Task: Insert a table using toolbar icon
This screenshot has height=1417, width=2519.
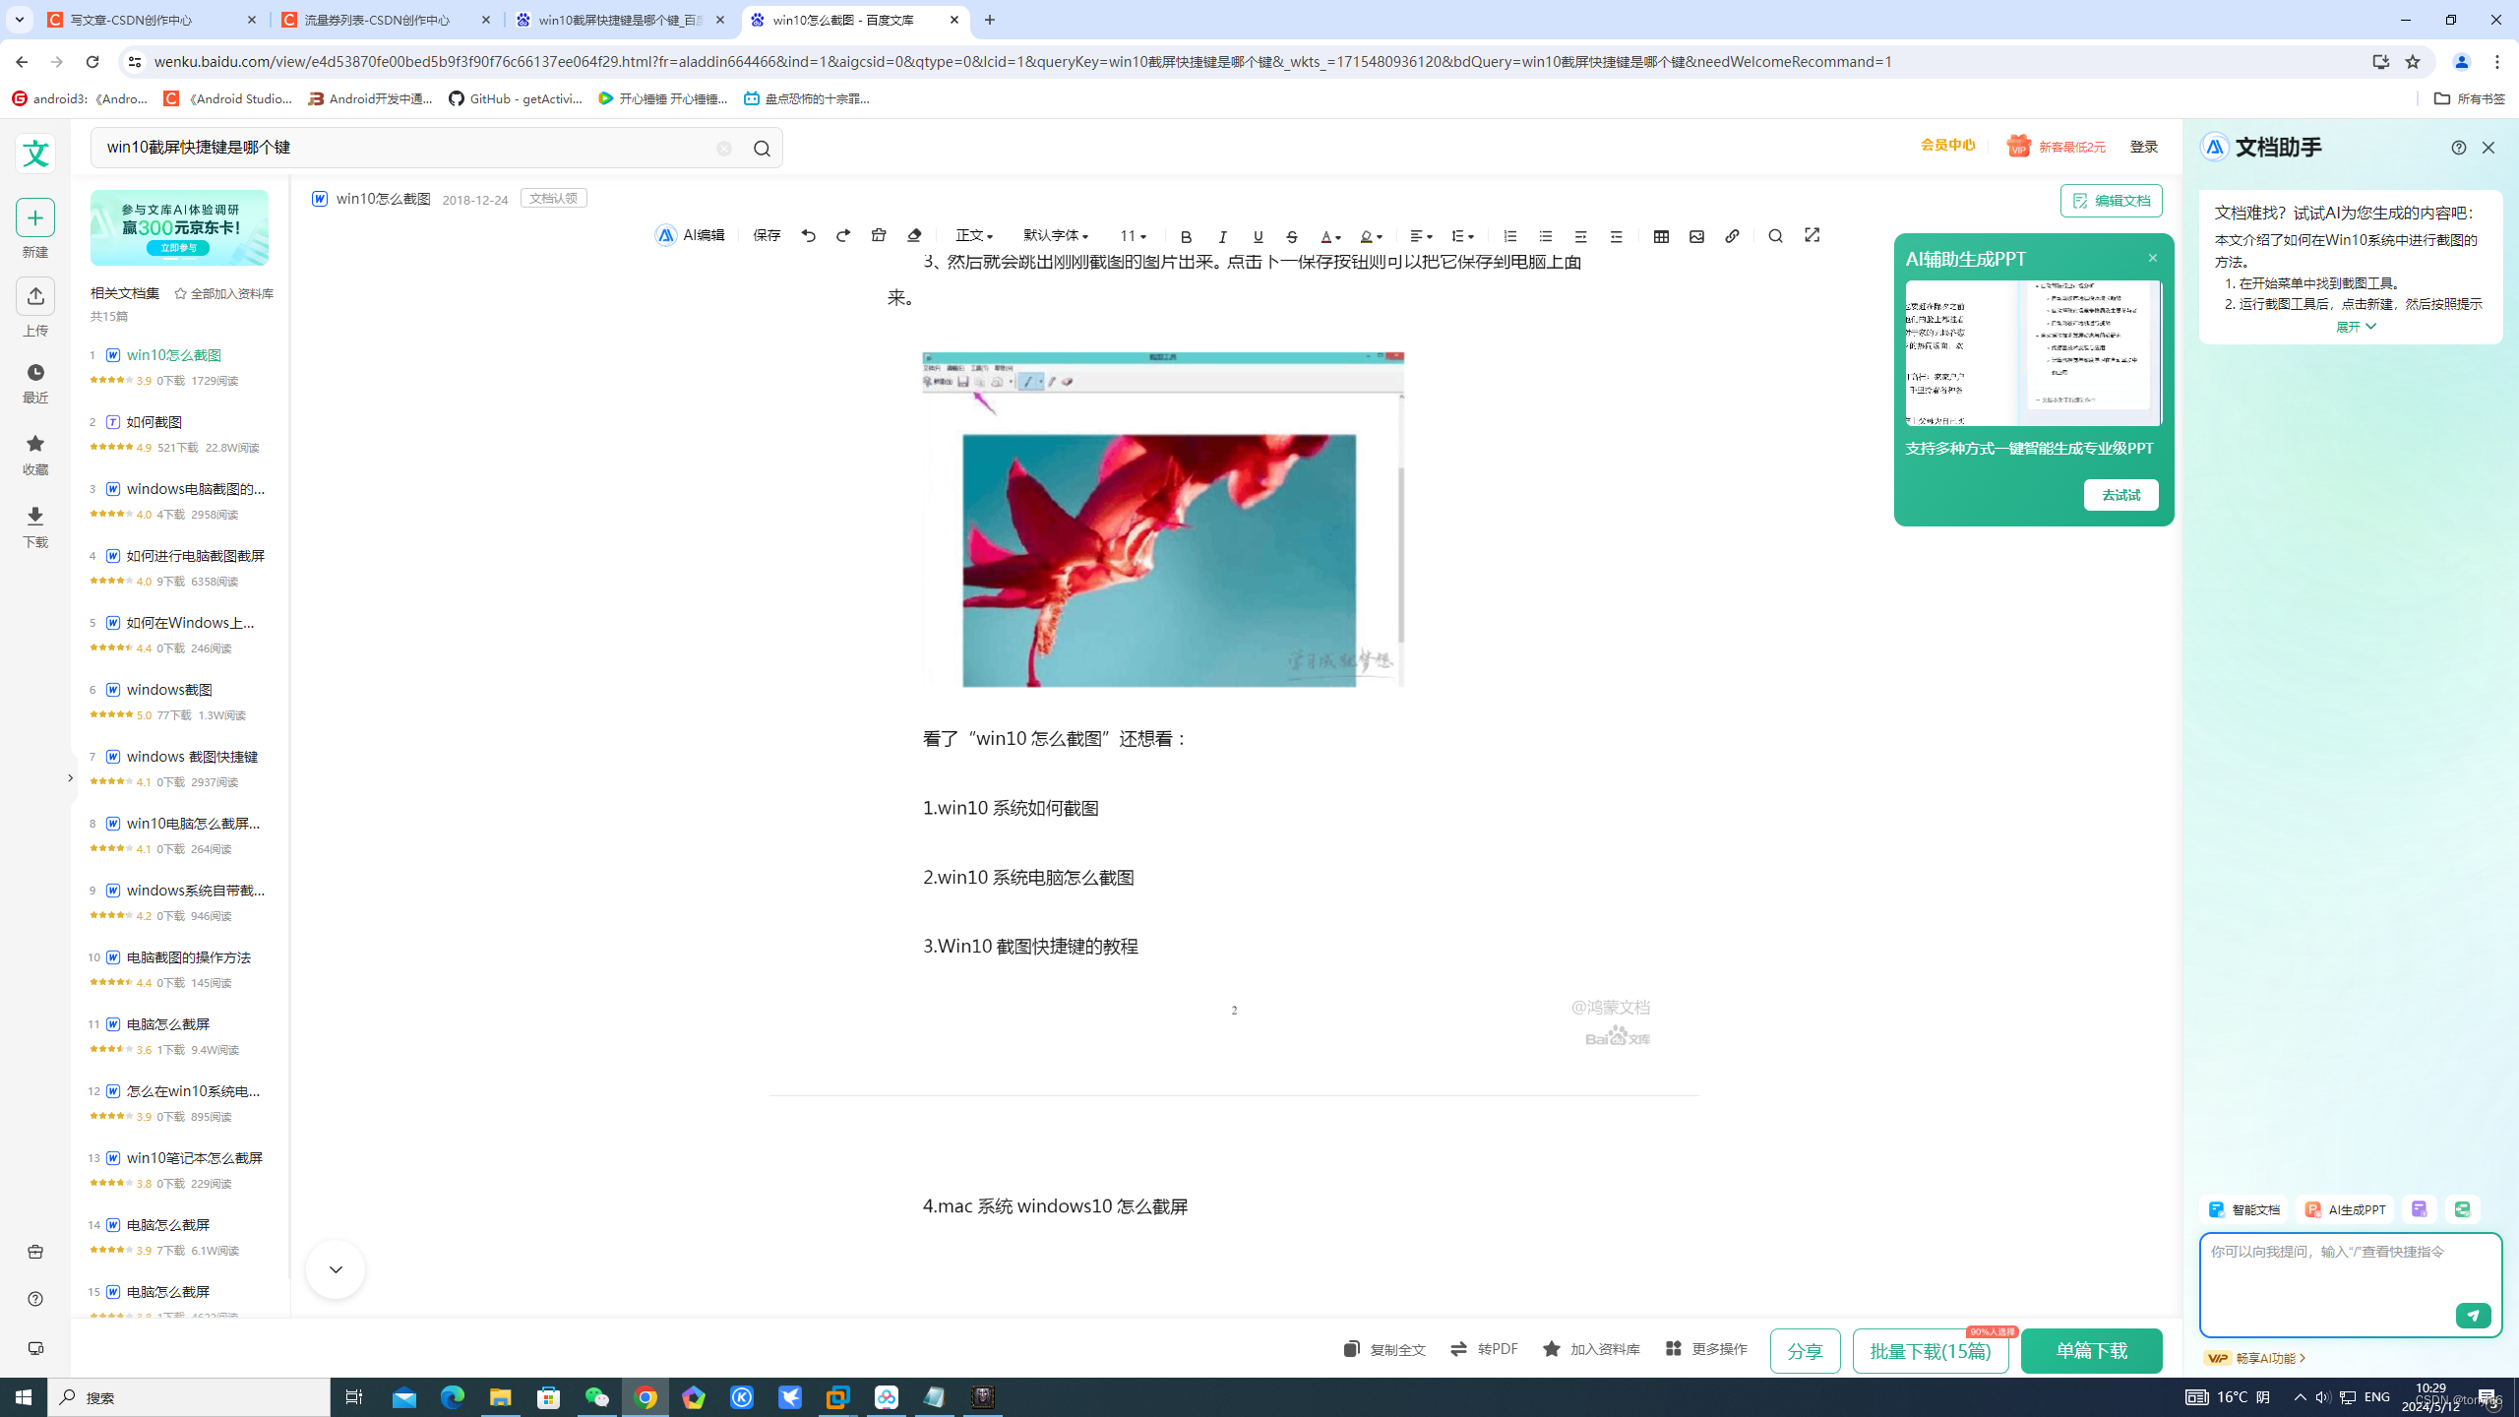Action: pos(1661,236)
